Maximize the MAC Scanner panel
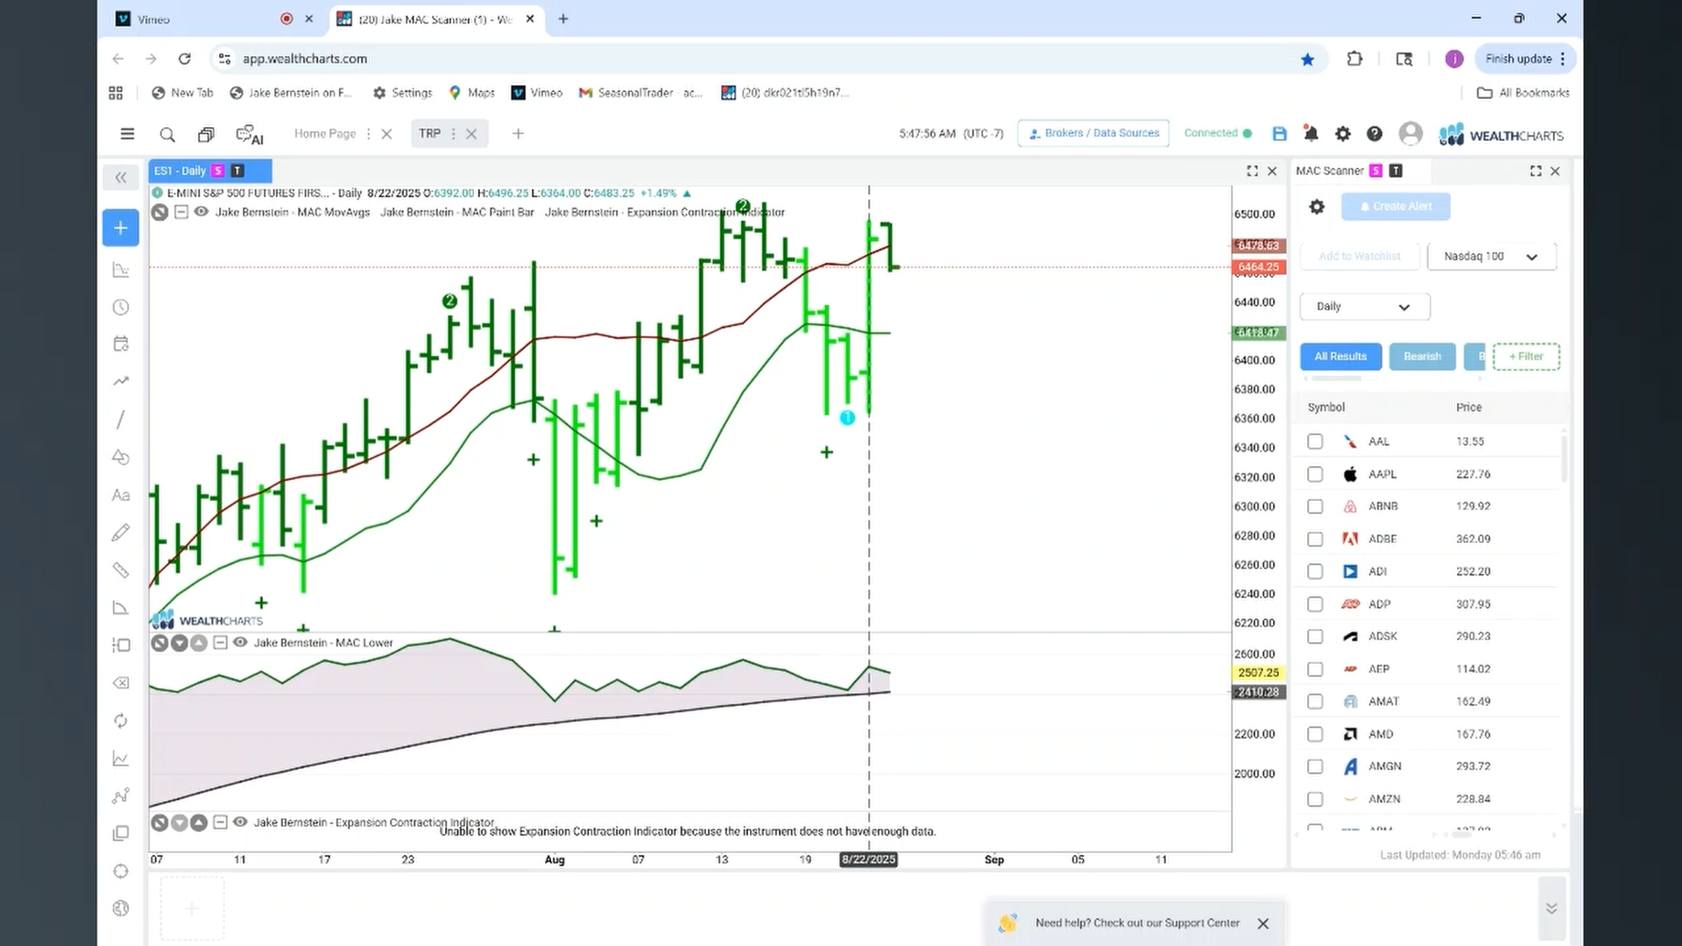 tap(1536, 171)
